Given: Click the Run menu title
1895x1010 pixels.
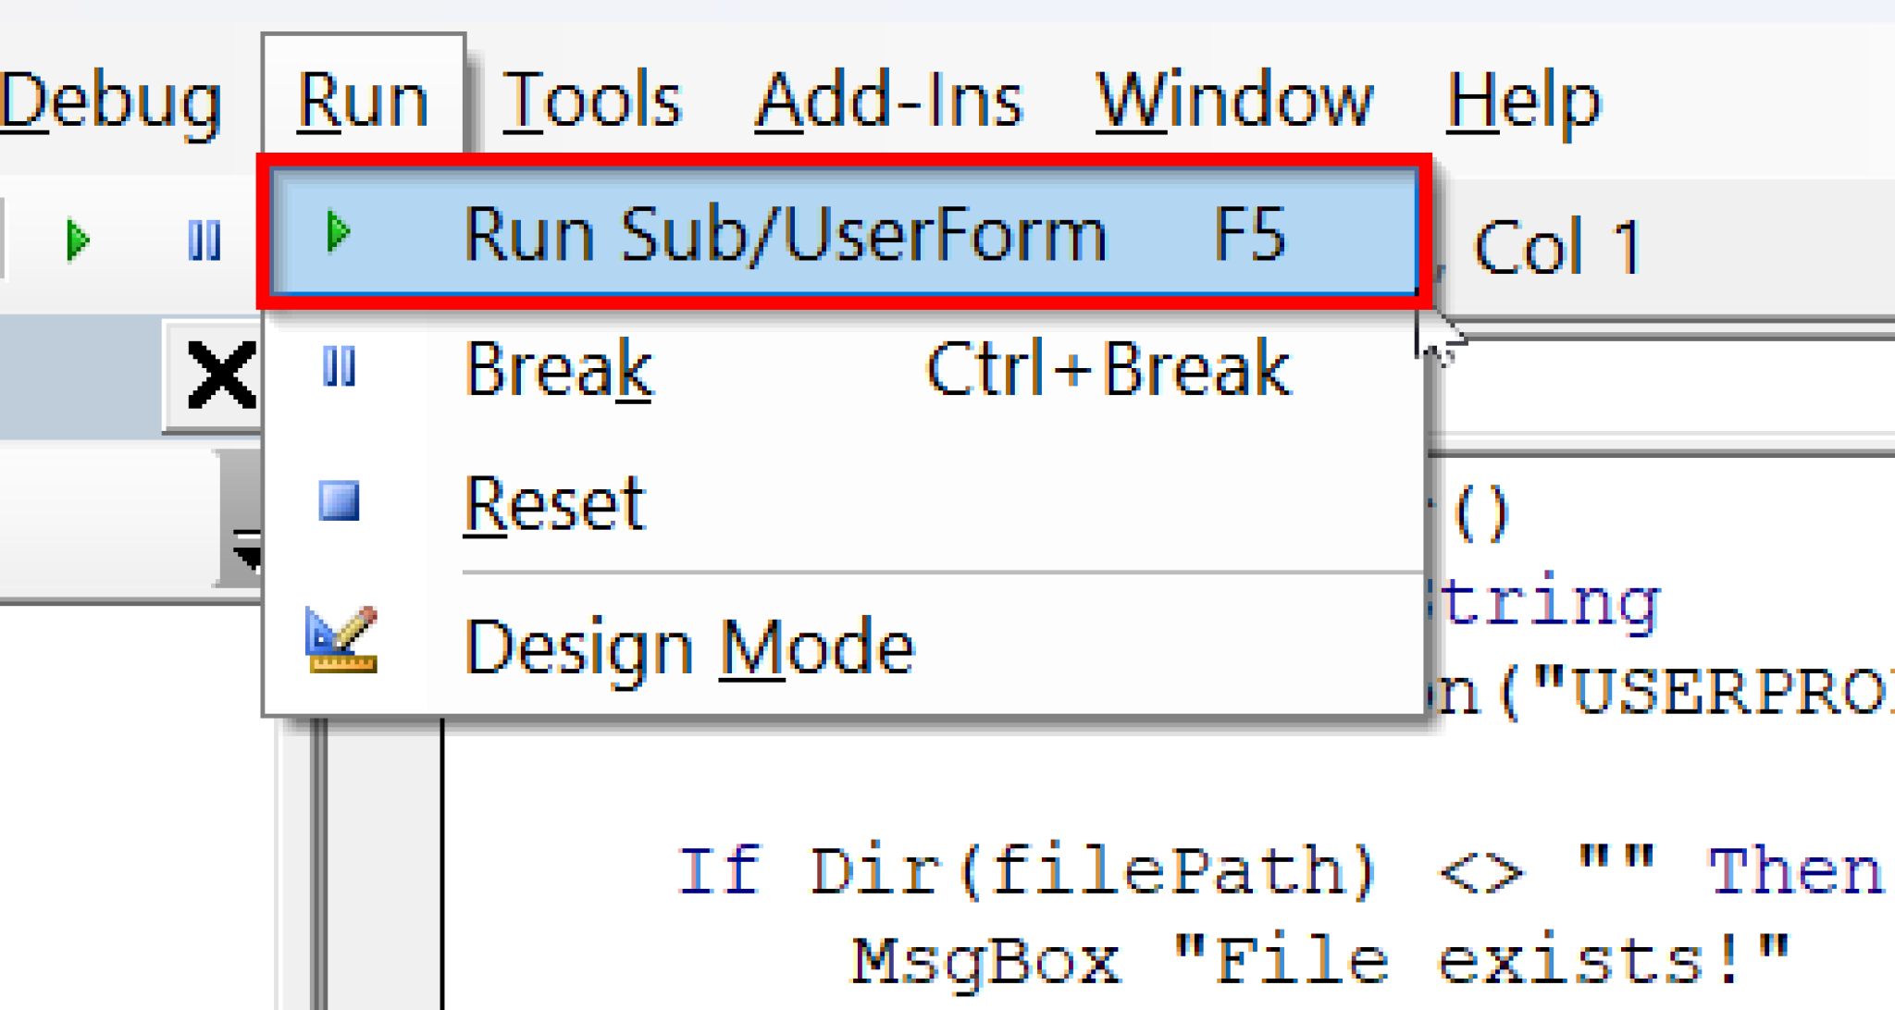Looking at the screenshot, I should (x=363, y=100).
